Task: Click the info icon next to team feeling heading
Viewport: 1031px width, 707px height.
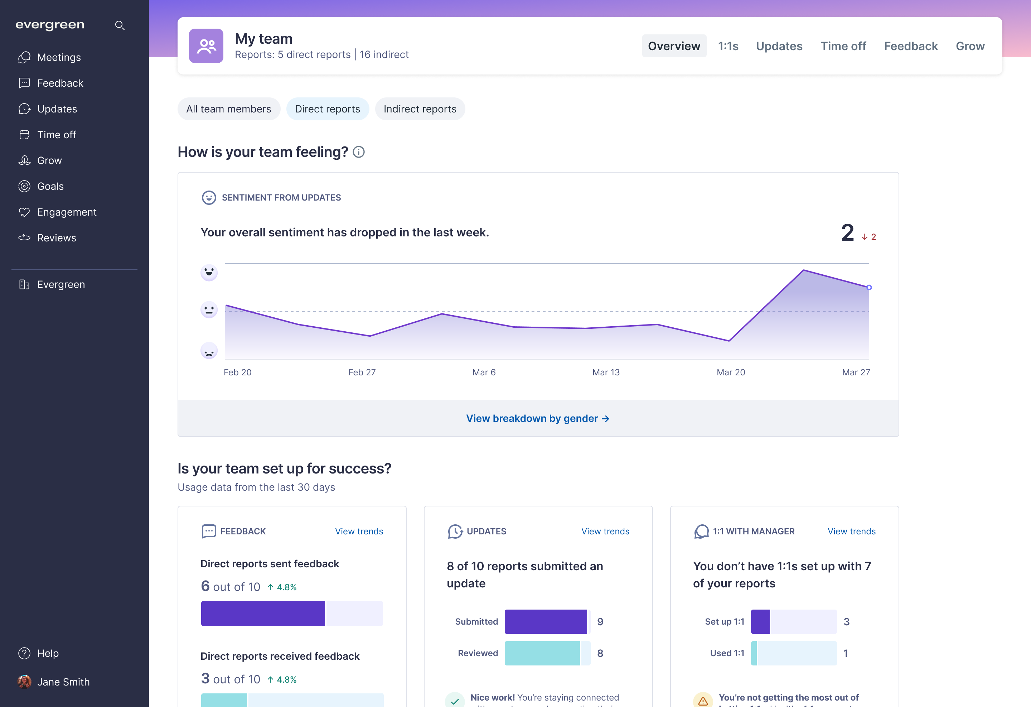Action: click(358, 152)
